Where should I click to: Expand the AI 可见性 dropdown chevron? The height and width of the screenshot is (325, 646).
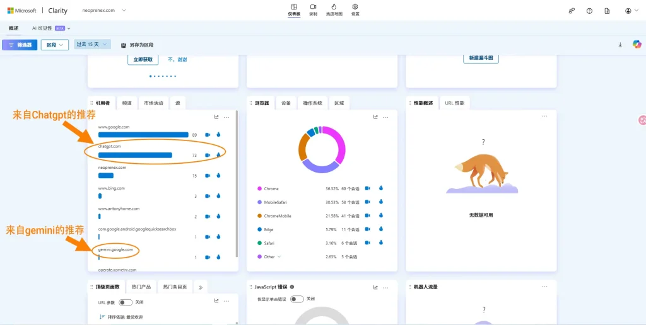pos(69,28)
